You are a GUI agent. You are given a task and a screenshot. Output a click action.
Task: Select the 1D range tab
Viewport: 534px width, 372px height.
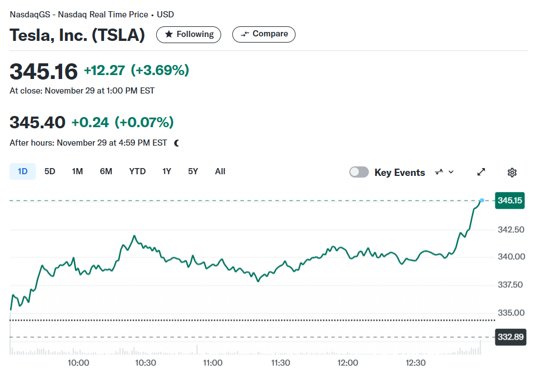pyautogui.click(x=22, y=171)
